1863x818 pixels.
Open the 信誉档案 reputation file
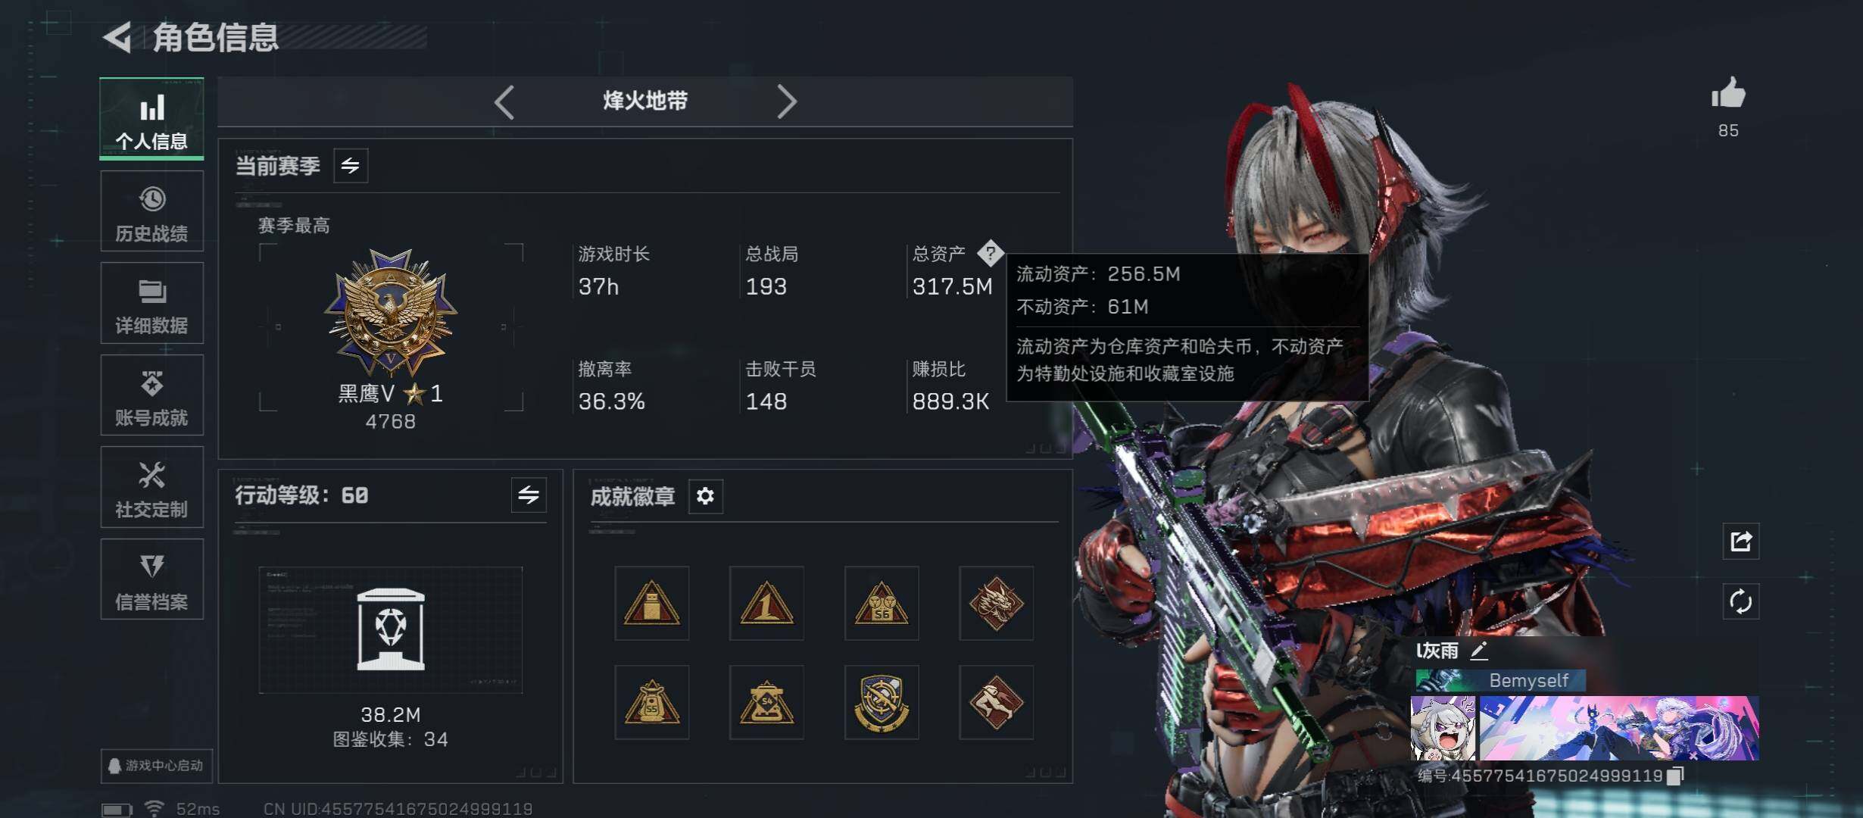pyautogui.click(x=151, y=579)
